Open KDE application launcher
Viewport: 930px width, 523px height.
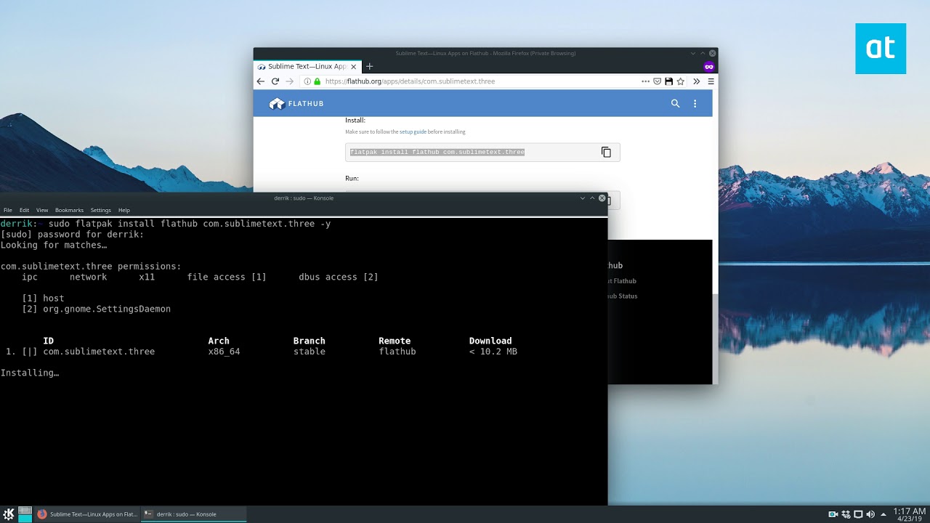point(9,514)
